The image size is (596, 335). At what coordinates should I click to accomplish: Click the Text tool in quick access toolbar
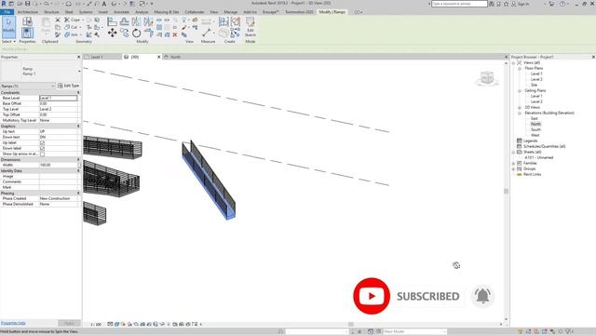(x=103, y=4)
